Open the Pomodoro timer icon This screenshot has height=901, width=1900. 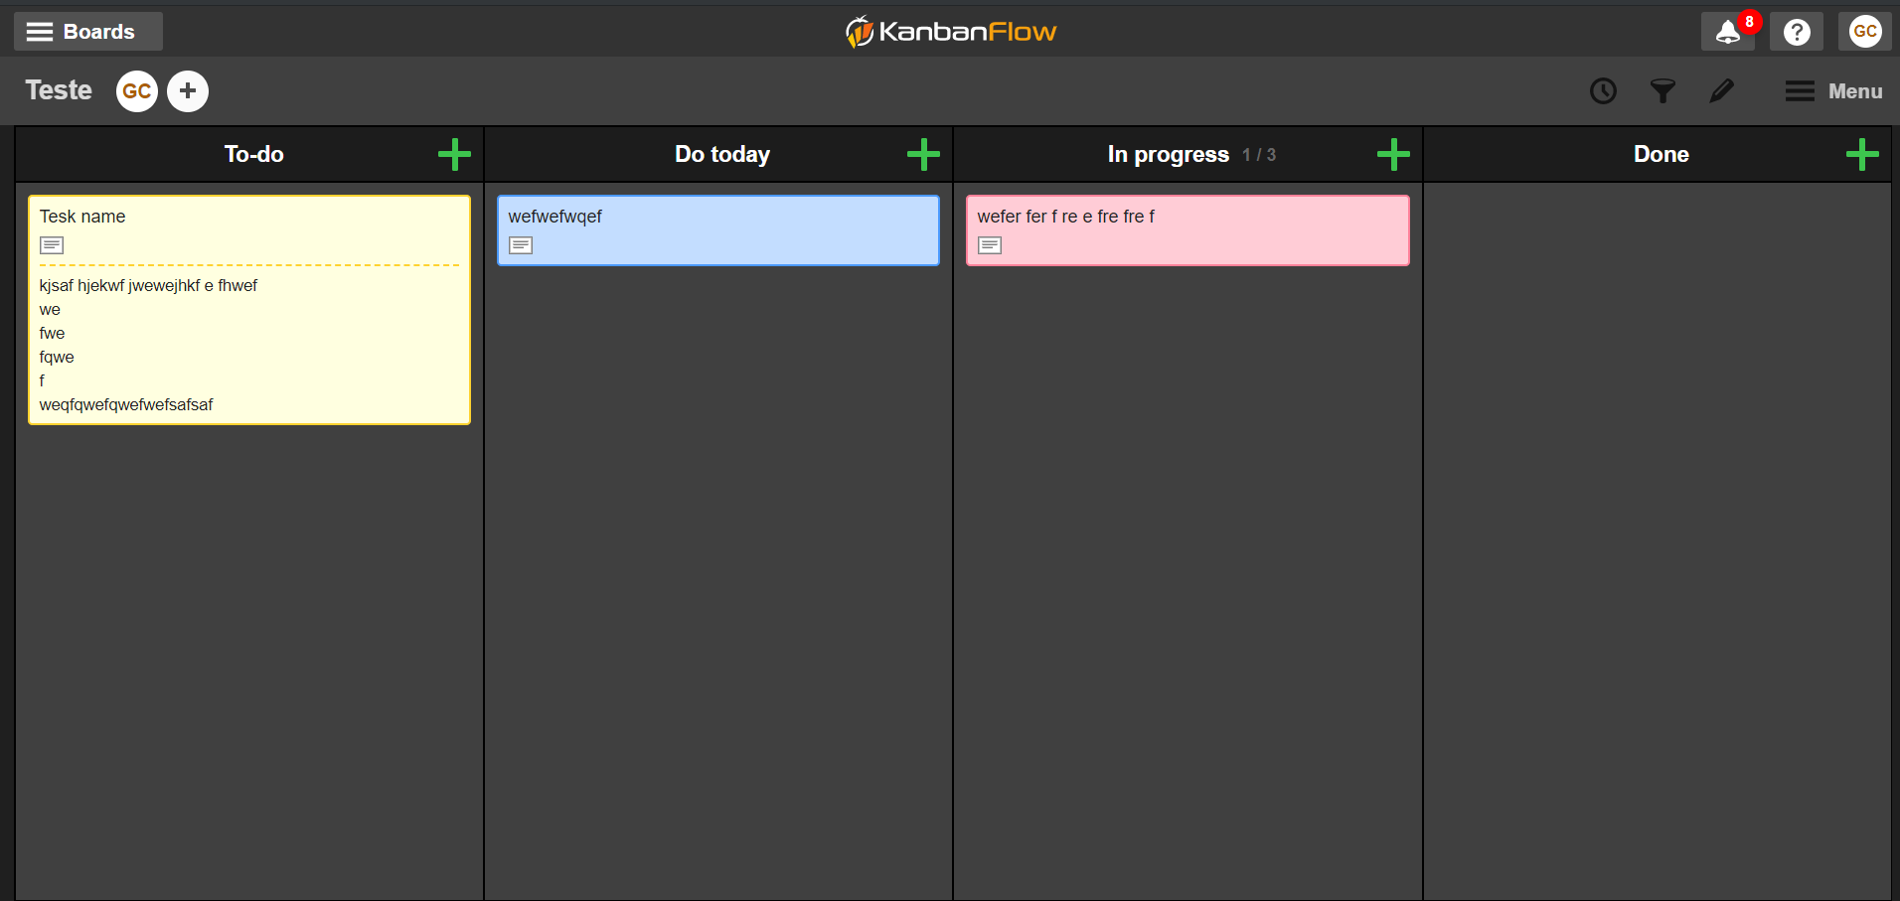pos(1603,90)
